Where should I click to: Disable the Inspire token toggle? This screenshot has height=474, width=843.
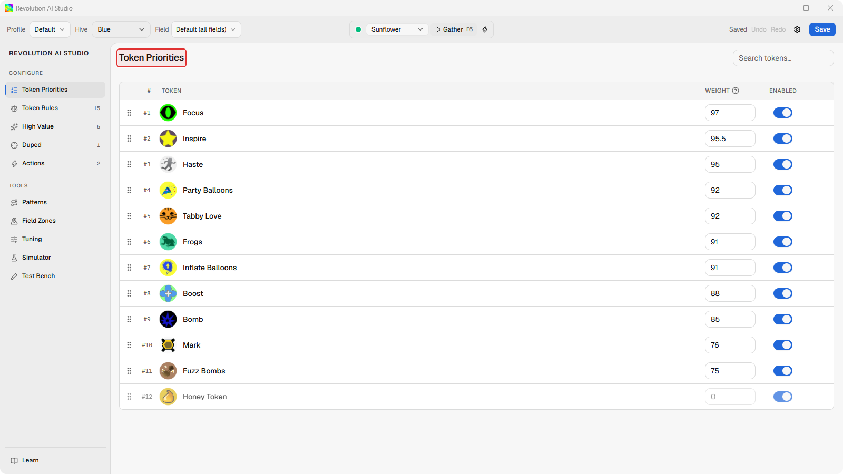(x=783, y=139)
